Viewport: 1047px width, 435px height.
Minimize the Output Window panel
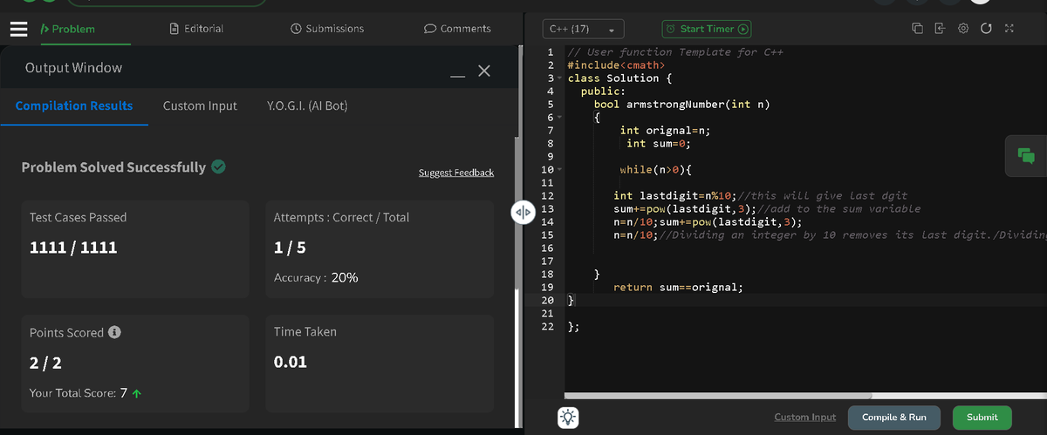458,75
